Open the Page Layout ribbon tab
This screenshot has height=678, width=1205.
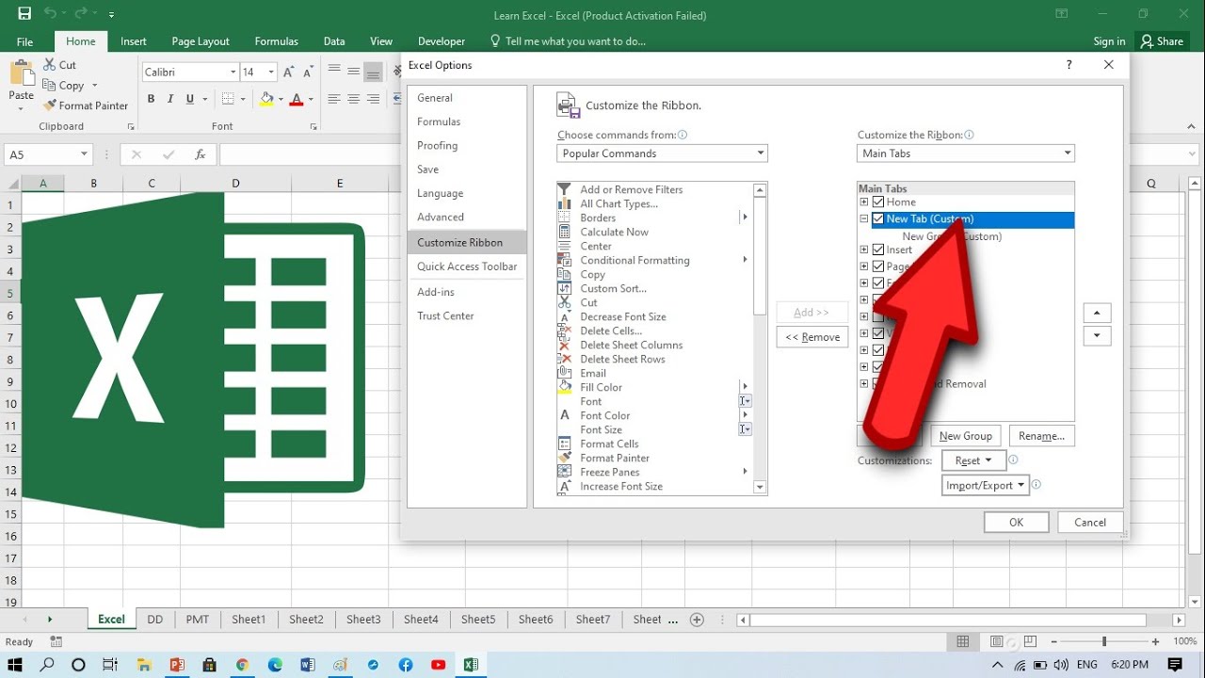pyautogui.click(x=201, y=41)
